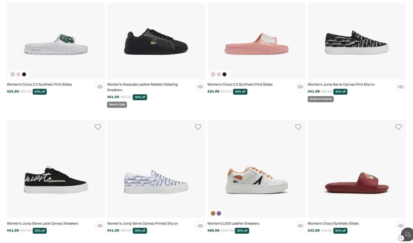
Task: Click wishlist heart on L005 Leather Sneakers
Action: (298, 127)
